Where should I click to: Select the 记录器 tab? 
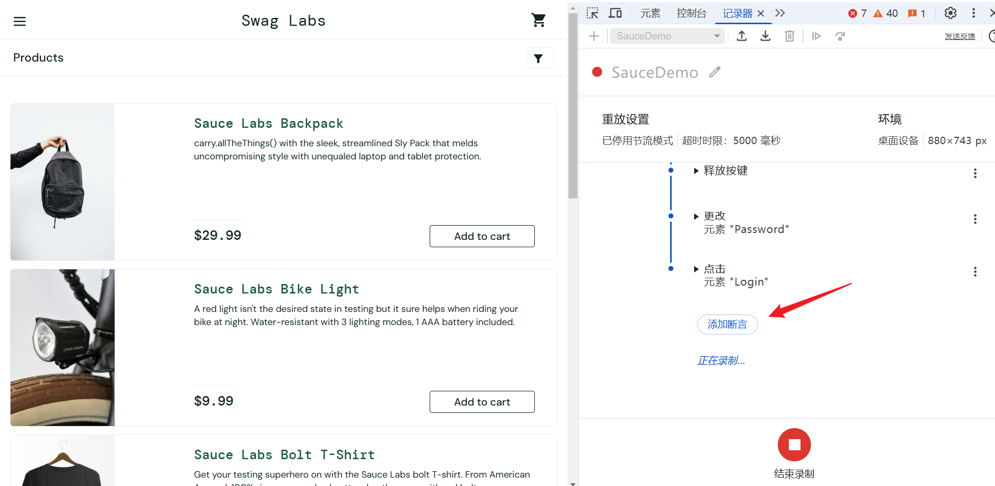pyautogui.click(x=737, y=13)
